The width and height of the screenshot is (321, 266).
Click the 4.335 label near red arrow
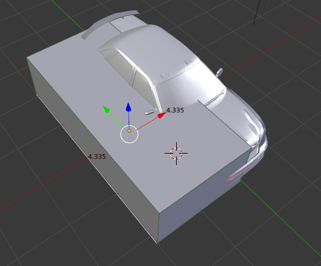tap(175, 110)
